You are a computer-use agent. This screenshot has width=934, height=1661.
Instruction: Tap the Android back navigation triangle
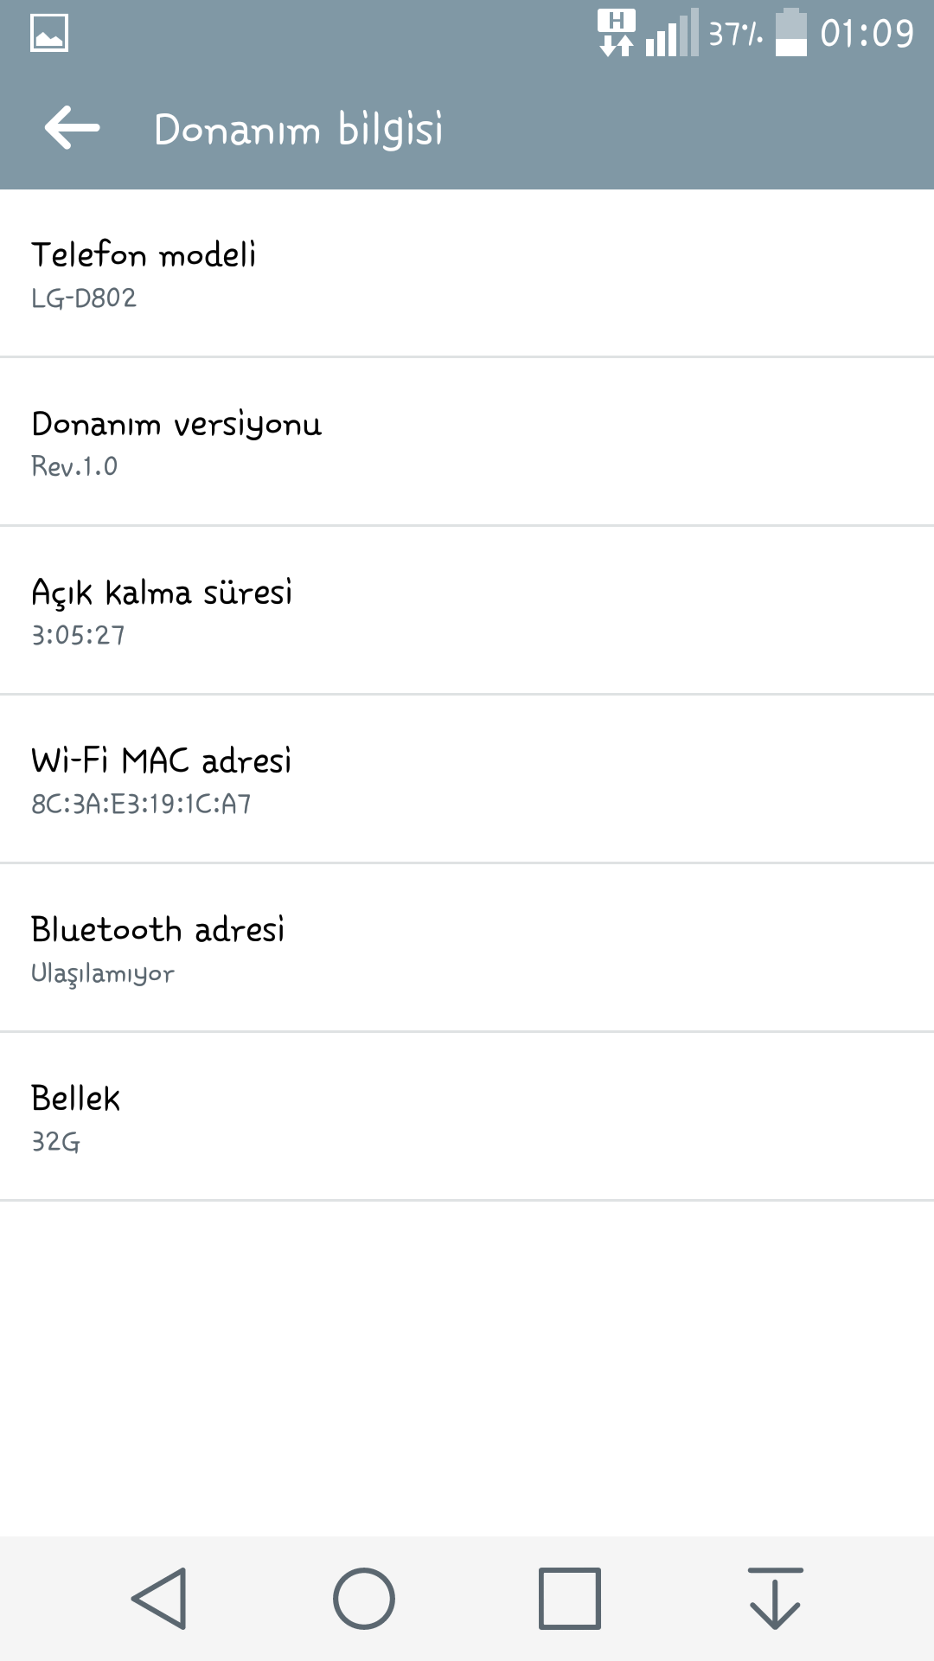tap(159, 1598)
